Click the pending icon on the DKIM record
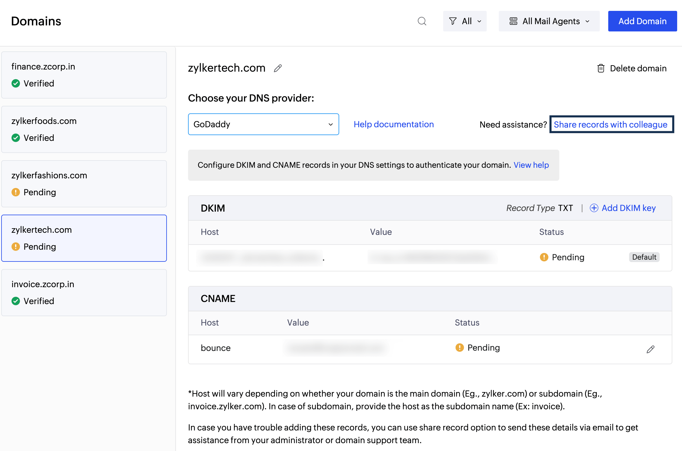This screenshot has height=451, width=682. [544, 257]
